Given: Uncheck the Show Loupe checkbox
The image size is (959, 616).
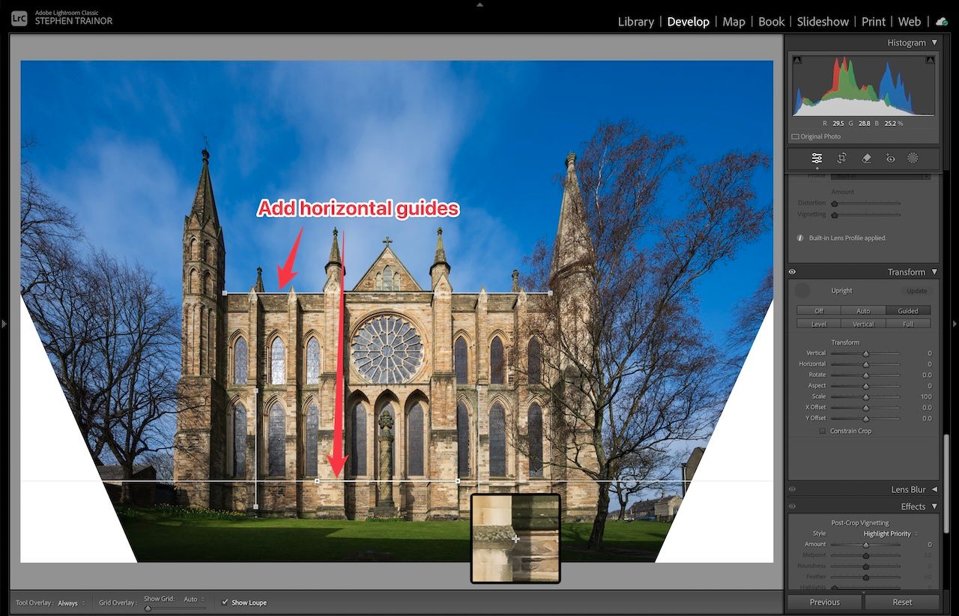Looking at the screenshot, I should (225, 602).
